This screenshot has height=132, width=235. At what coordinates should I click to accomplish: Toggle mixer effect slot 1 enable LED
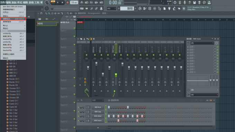point(218,47)
